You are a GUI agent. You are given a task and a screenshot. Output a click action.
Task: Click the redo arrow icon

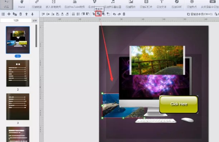(119, 14)
